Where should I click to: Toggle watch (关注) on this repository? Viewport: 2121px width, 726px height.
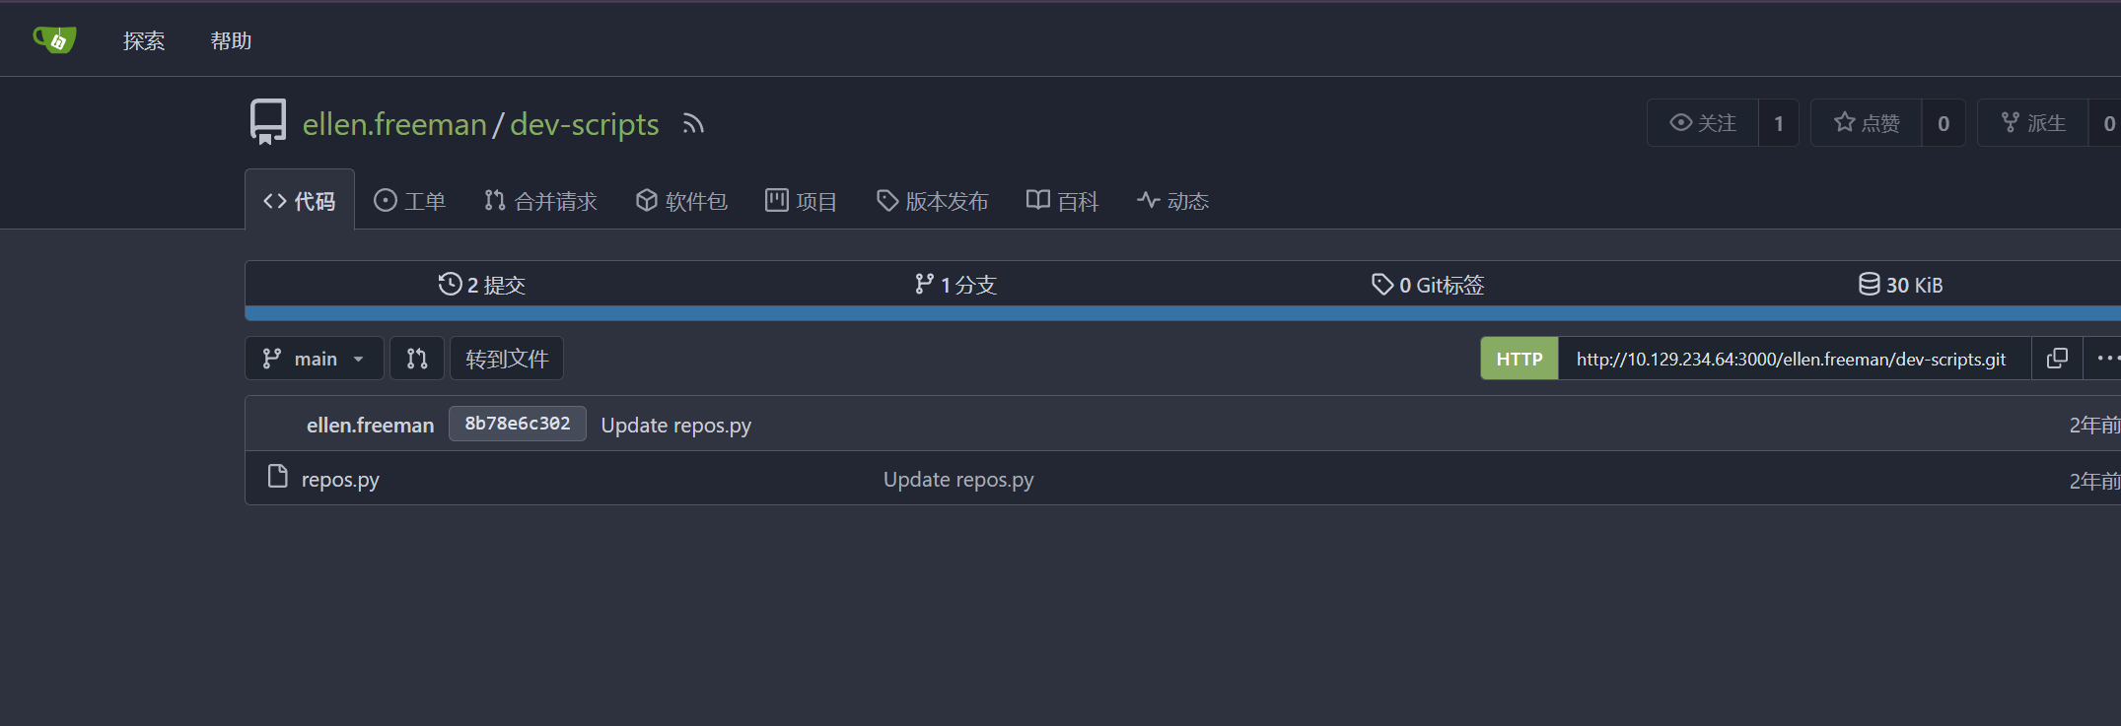[x=1703, y=123]
